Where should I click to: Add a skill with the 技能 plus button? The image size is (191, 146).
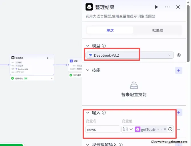(179, 70)
